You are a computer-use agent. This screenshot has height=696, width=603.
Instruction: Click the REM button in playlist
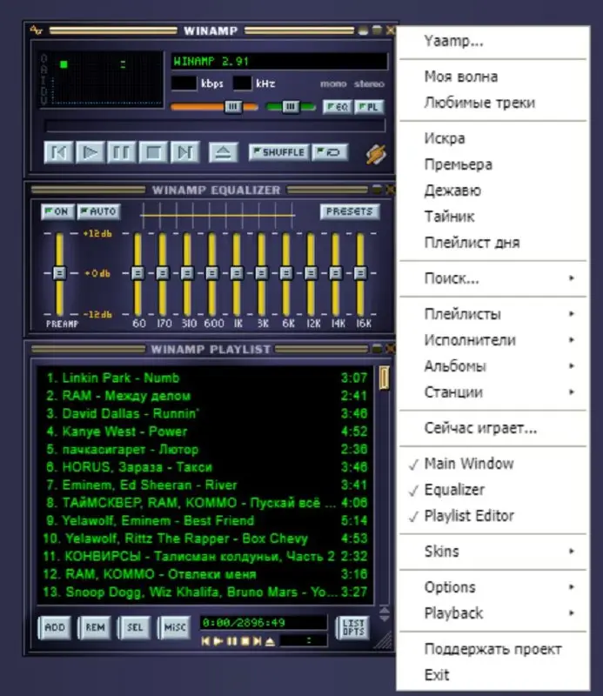95,627
